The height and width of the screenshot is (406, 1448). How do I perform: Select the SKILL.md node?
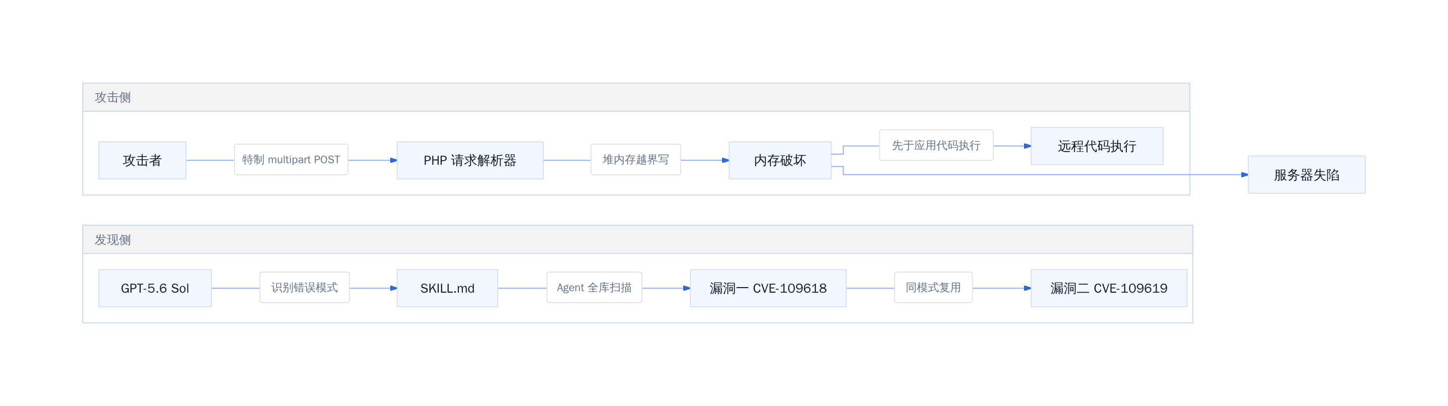[x=447, y=288]
